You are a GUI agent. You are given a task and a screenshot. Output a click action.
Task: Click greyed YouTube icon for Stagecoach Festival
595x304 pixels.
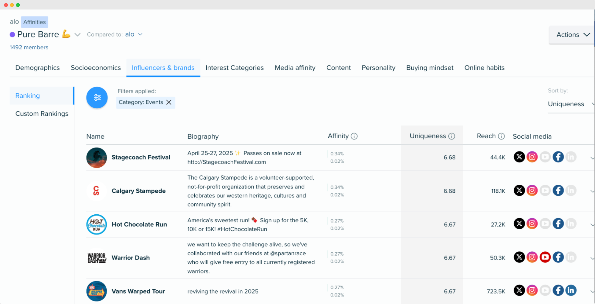545,157
